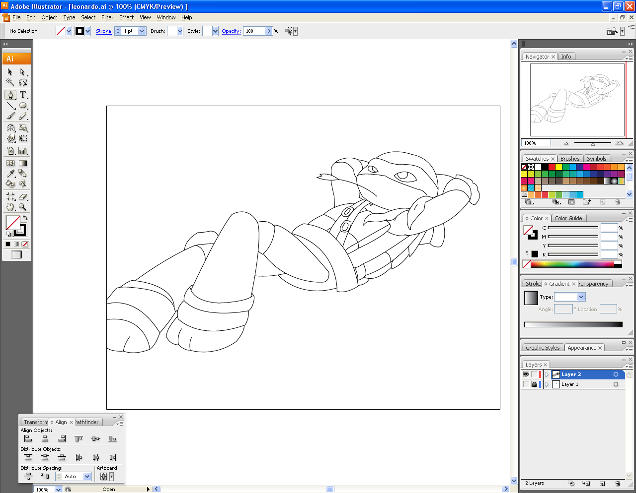Click Vertical Distribute Top icon

tap(28, 457)
